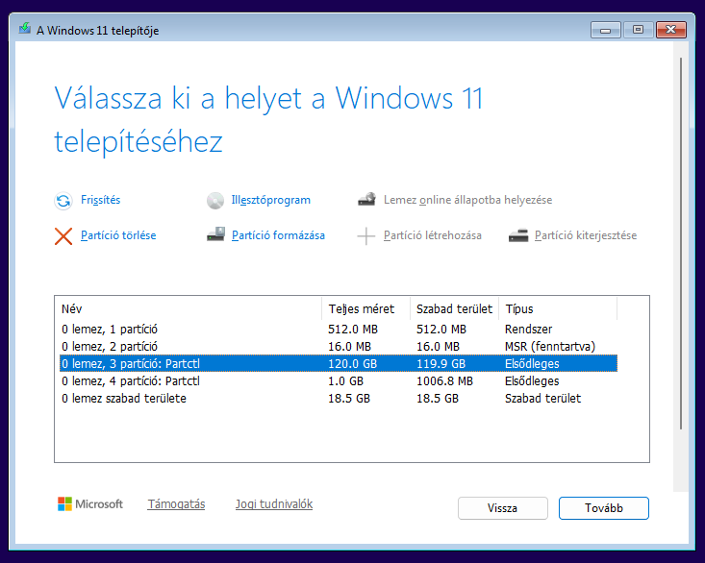Sort by the Teljes méret column header
The height and width of the screenshot is (563, 705).
coord(366,309)
